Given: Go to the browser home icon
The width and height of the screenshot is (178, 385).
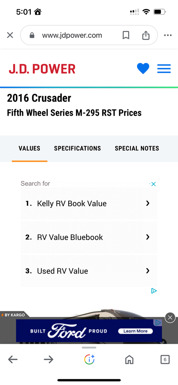Looking at the screenshot, I should point(129,360).
